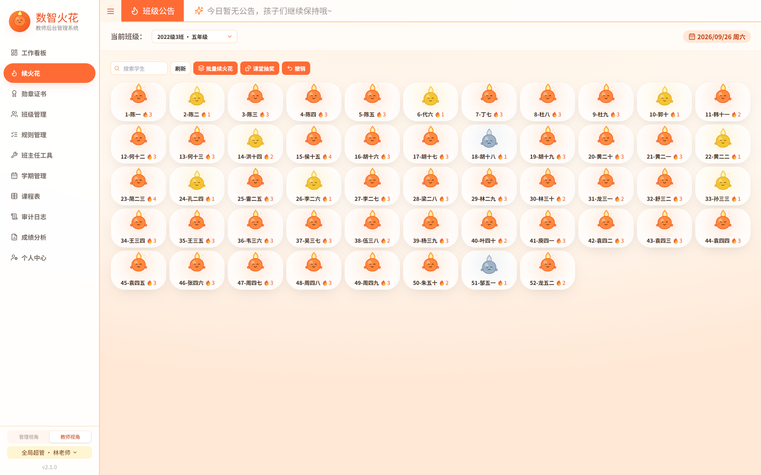Click version label v2.1.0
Screen dimensions: 761x475
49,467
